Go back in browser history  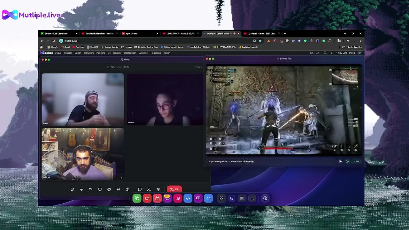coord(42,41)
